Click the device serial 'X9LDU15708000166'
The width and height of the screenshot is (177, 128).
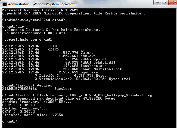[20, 89]
